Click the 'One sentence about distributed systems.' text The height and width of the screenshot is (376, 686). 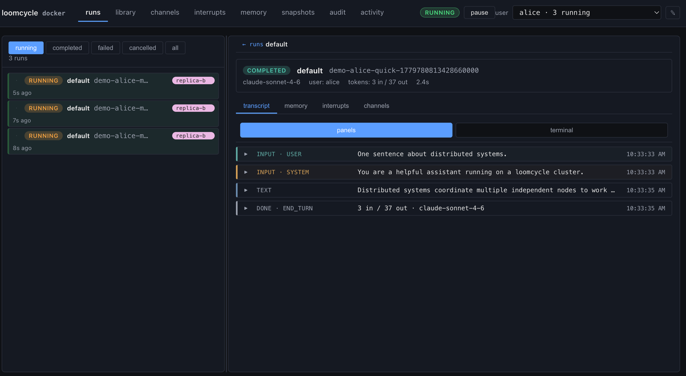pos(432,154)
